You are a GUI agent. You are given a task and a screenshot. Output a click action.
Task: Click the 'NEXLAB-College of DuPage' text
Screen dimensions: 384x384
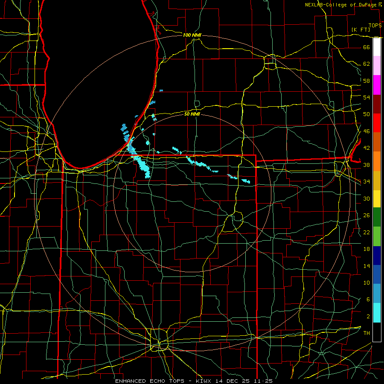(341, 5)
